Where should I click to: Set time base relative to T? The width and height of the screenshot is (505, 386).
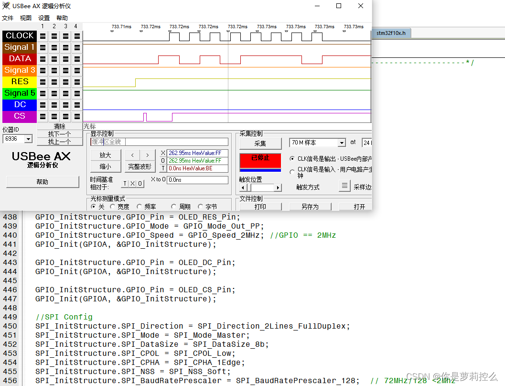click(125, 184)
